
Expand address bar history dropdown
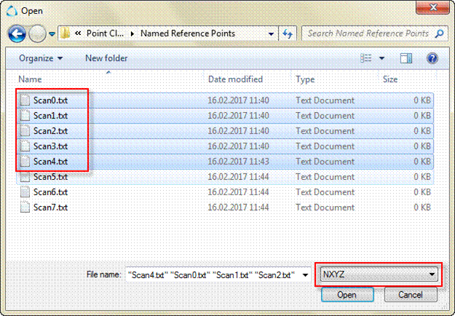tap(271, 34)
